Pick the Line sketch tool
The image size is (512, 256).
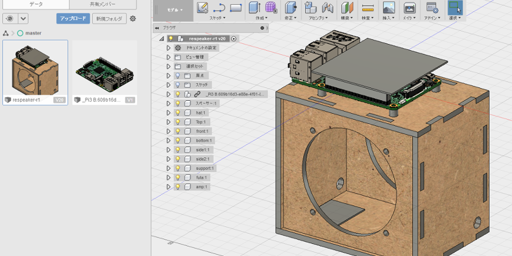click(x=219, y=7)
